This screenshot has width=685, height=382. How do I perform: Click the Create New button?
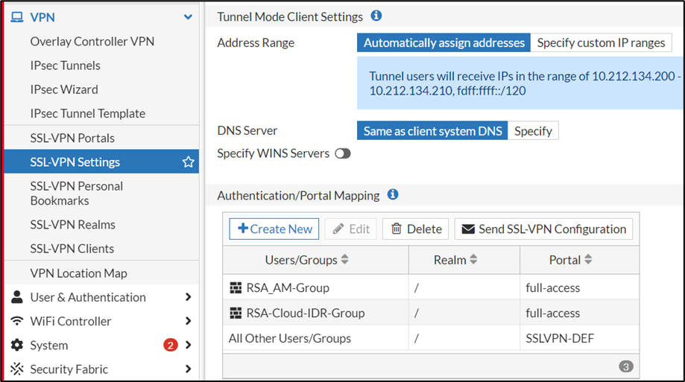(274, 229)
